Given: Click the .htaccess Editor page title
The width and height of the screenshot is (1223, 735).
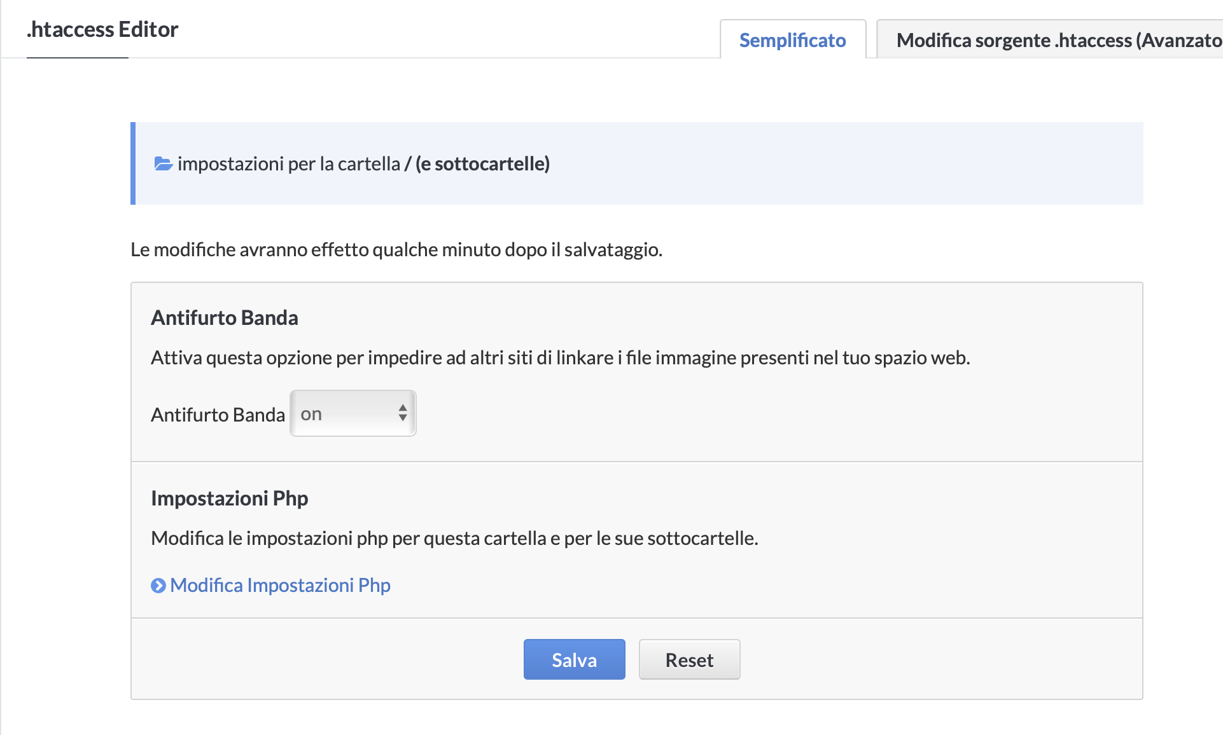Looking at the screenshot, I should click(102, 29).
